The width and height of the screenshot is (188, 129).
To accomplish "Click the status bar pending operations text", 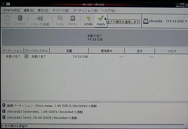I will 14,126.
